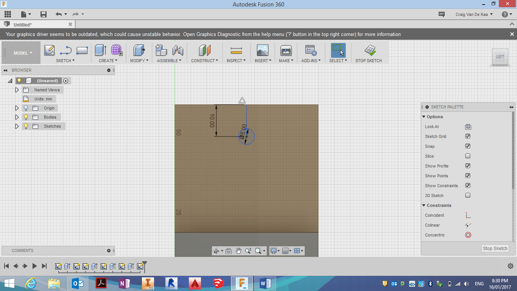Apply the Colinear constraint icon
517x291 pixels.
coord(468,225)
